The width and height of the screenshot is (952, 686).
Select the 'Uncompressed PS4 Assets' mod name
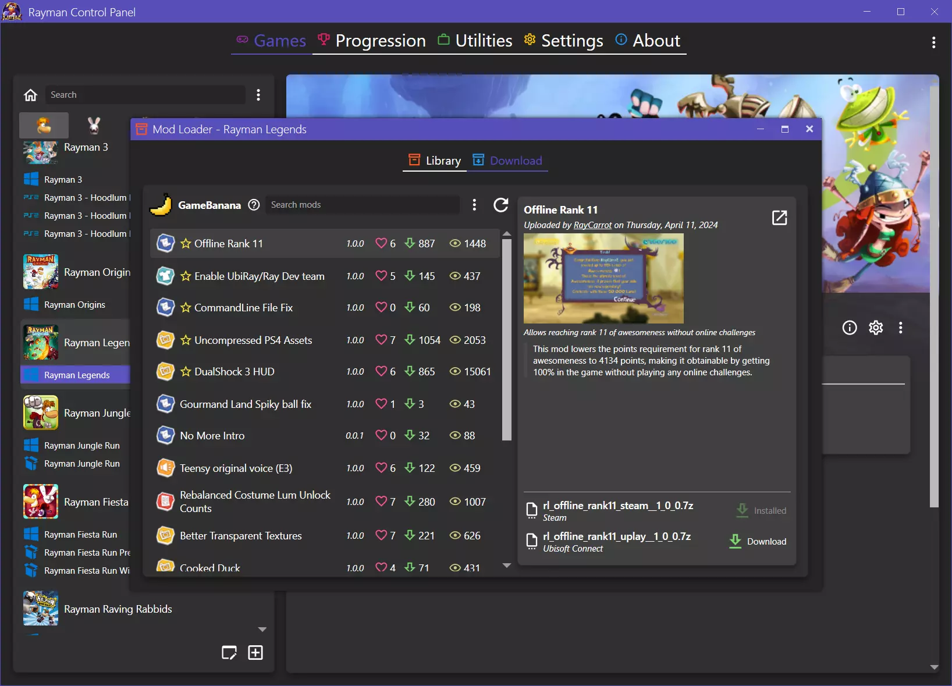point(253,340)
